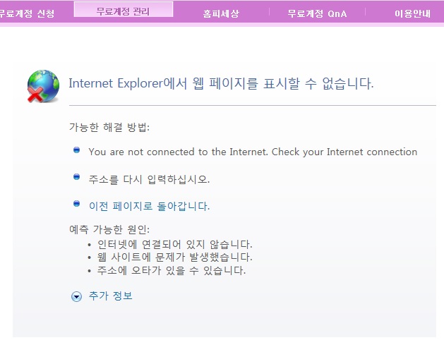Click the 주소를 다시 입력하십시오 text
Viewport: 444px width, 364px height.
coord(149,179)
